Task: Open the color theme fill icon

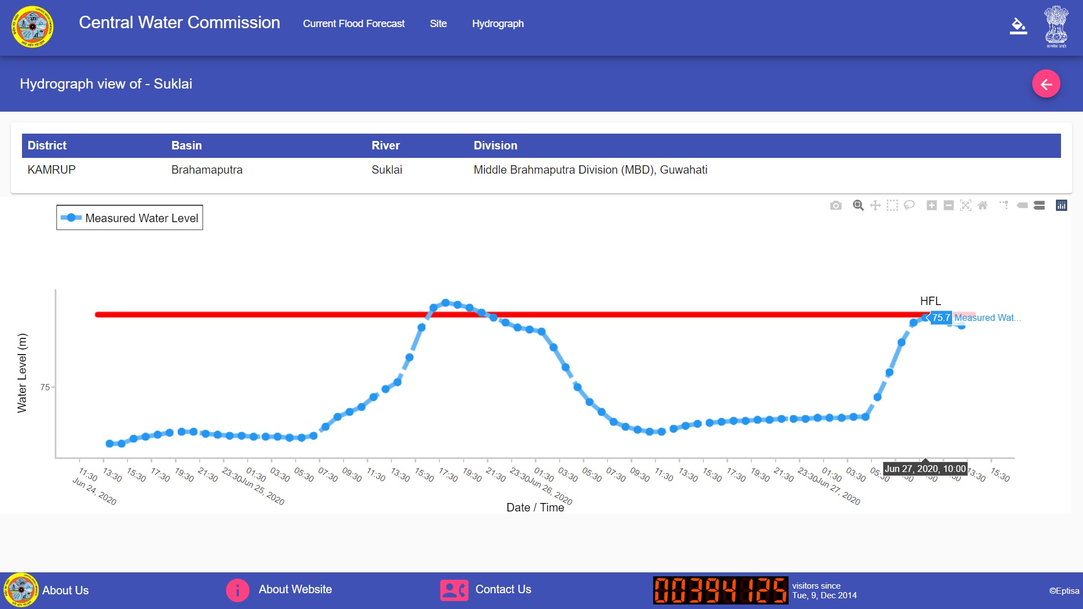Action: tap(1018, 26)
